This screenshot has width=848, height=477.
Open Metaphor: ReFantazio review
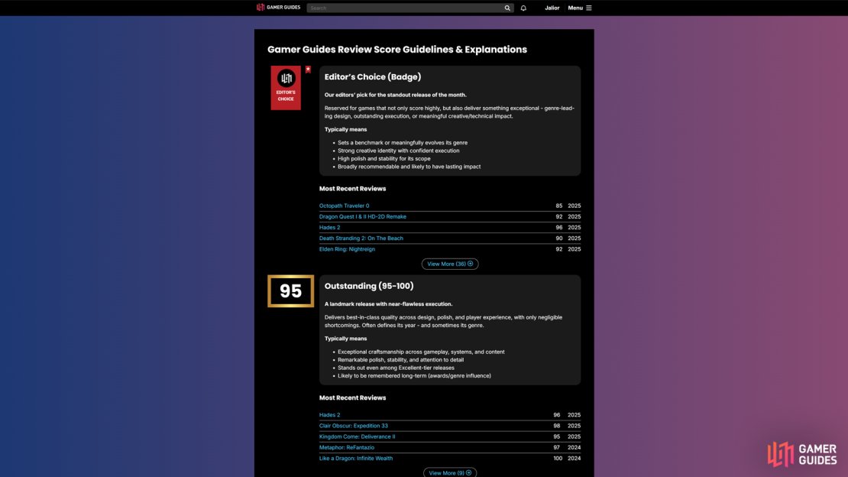pos(347,447)
